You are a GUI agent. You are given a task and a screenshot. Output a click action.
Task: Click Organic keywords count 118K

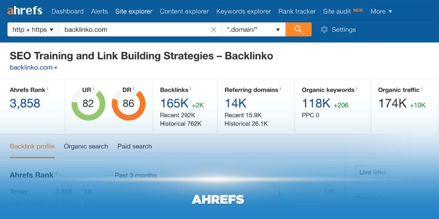(316, 103)
